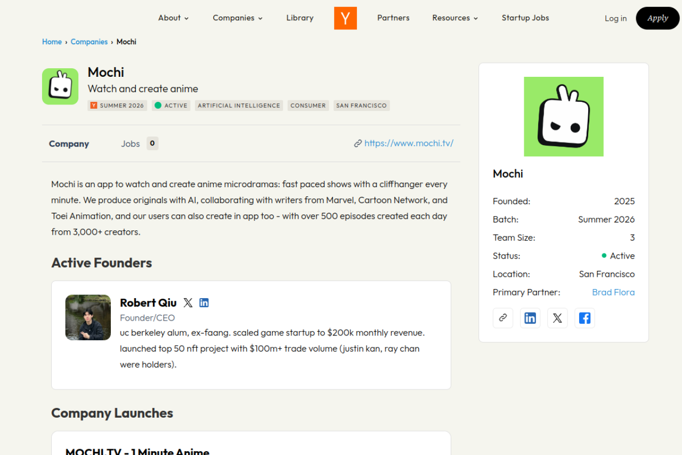Click the Summer 2026 batch tag
The height and width of the screenshot is (455, 682).
coord(117,106)
